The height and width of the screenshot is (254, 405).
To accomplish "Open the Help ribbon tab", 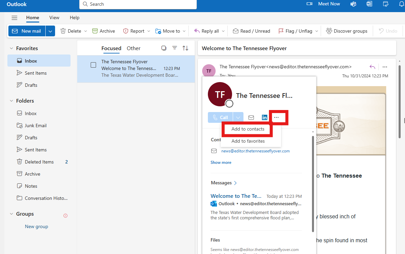I will pos(75,17).
